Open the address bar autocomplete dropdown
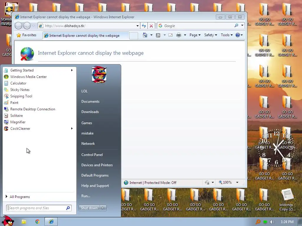This screenshot has width=302, height=226. click(137, 26)
